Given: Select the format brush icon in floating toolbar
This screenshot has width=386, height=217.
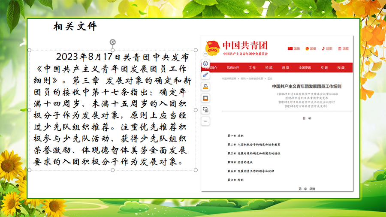Looking at the screenshot, I should [x=205, y=75].
